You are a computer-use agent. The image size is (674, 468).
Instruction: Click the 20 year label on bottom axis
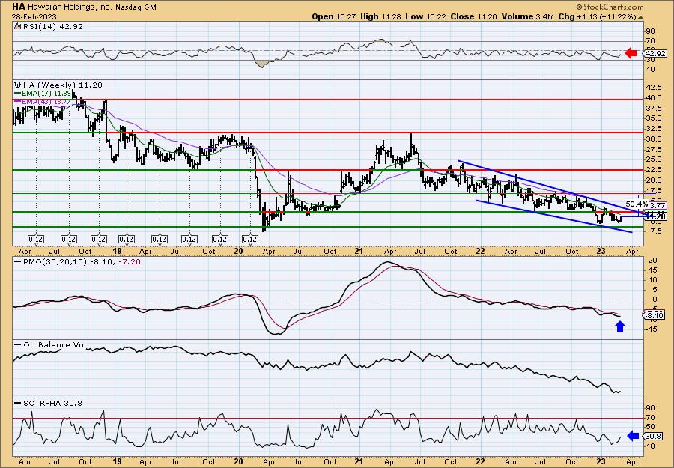point(239,462)
